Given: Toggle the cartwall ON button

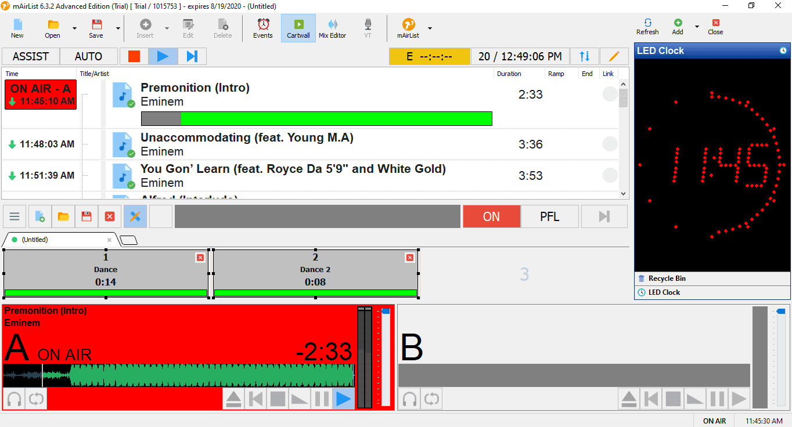Looking at the screenshot, I should pos(491,216).
